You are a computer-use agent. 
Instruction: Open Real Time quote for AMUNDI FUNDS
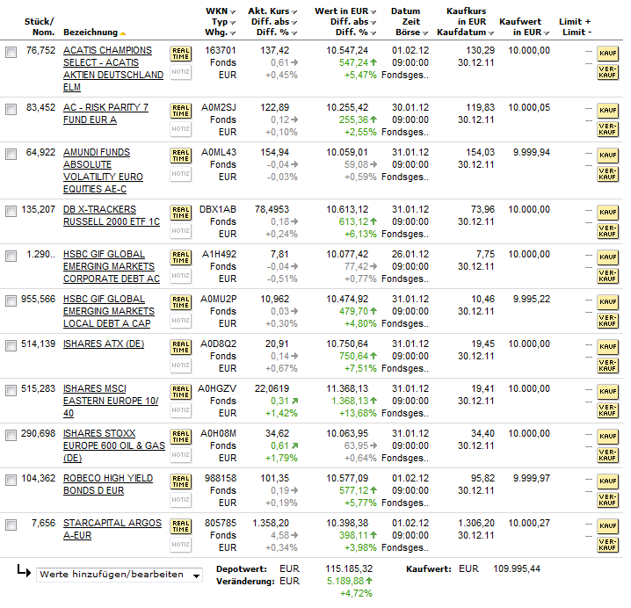181,156
